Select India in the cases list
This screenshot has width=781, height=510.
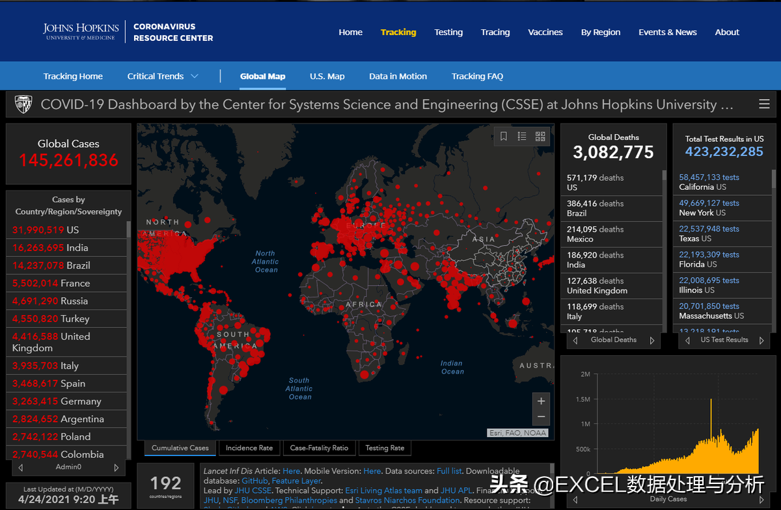click(66, 247)
